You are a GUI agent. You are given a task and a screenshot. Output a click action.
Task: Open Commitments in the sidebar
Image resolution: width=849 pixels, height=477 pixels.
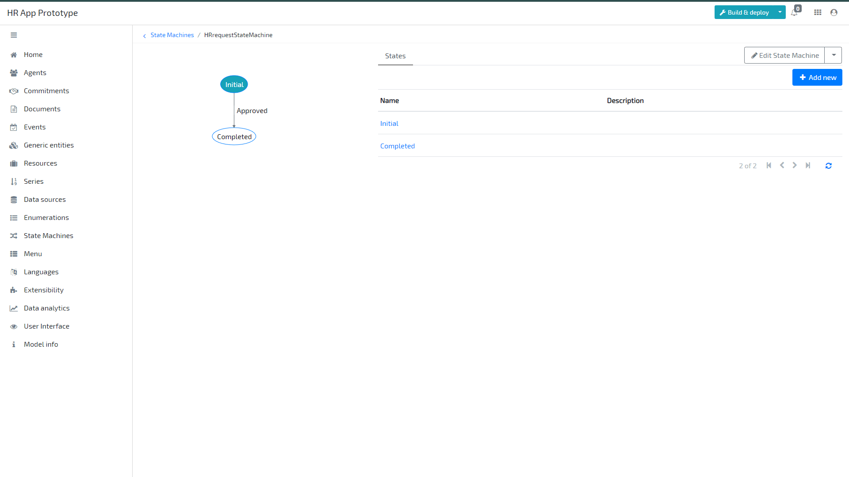(46, 91)
